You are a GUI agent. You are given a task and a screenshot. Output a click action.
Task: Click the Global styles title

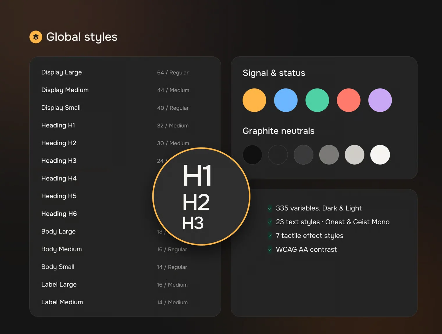point(82,37)
